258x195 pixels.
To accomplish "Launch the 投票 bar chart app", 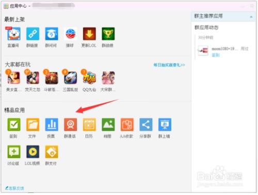I will point(52,124).
